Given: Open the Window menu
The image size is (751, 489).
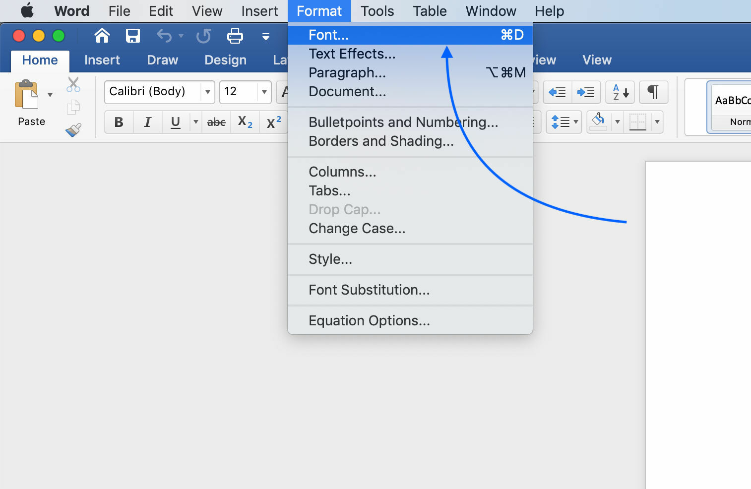Looking at the screenshot, I should point(491,11).
